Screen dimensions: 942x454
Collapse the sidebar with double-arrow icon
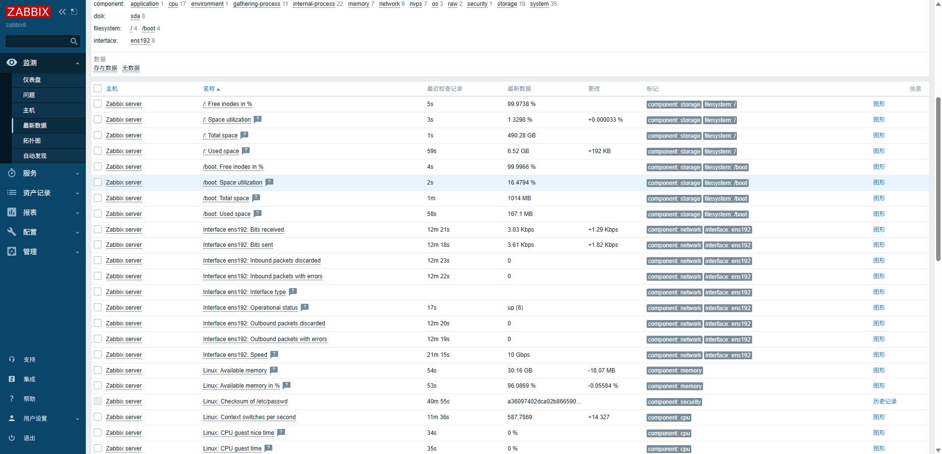62,12
